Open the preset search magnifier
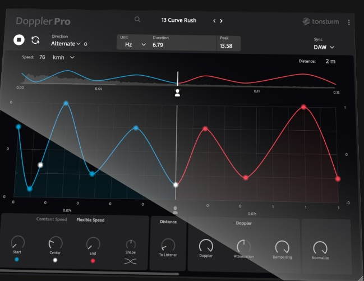Image resolution: width=364 pixels, height=281 pixels. tap(137, 20)
